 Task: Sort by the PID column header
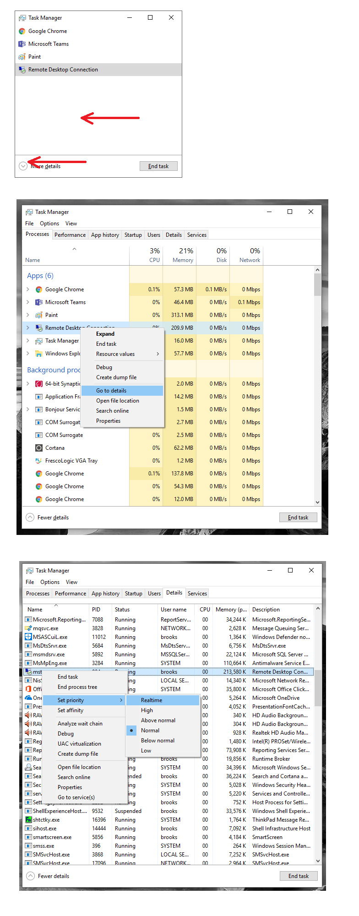point(101,610)
